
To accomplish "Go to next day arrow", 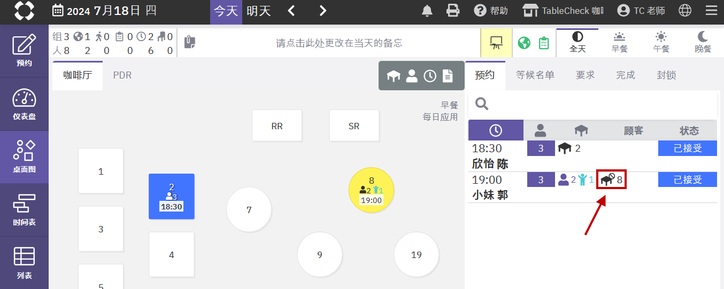I will point(322,11).
